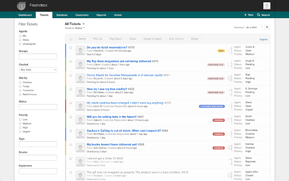Click the Groups filter field

pyautogui.click(x=38, y=57)
